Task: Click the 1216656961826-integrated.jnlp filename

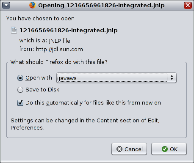Action: pyautogui.click(x=69, y=30)
